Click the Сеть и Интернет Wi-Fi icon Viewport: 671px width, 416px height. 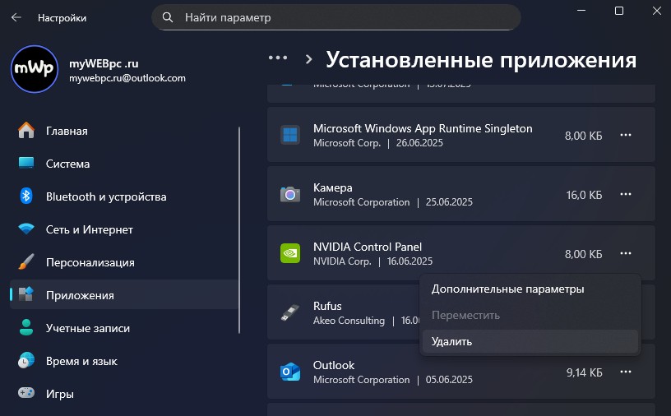click(26, 229)
